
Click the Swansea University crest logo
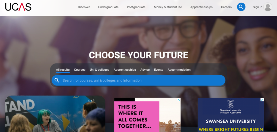(231, 104)
